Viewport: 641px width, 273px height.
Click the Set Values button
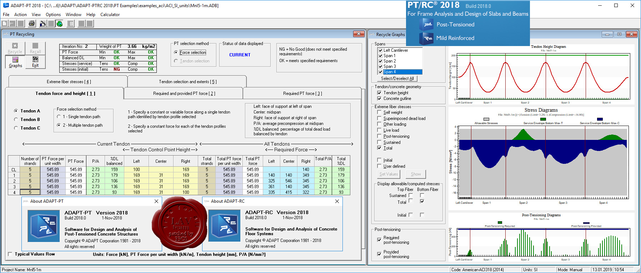click(389, 174)
